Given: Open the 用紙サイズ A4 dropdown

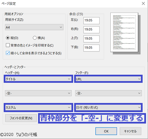Looking at the screenshot, I should click(x=34, y=27).
